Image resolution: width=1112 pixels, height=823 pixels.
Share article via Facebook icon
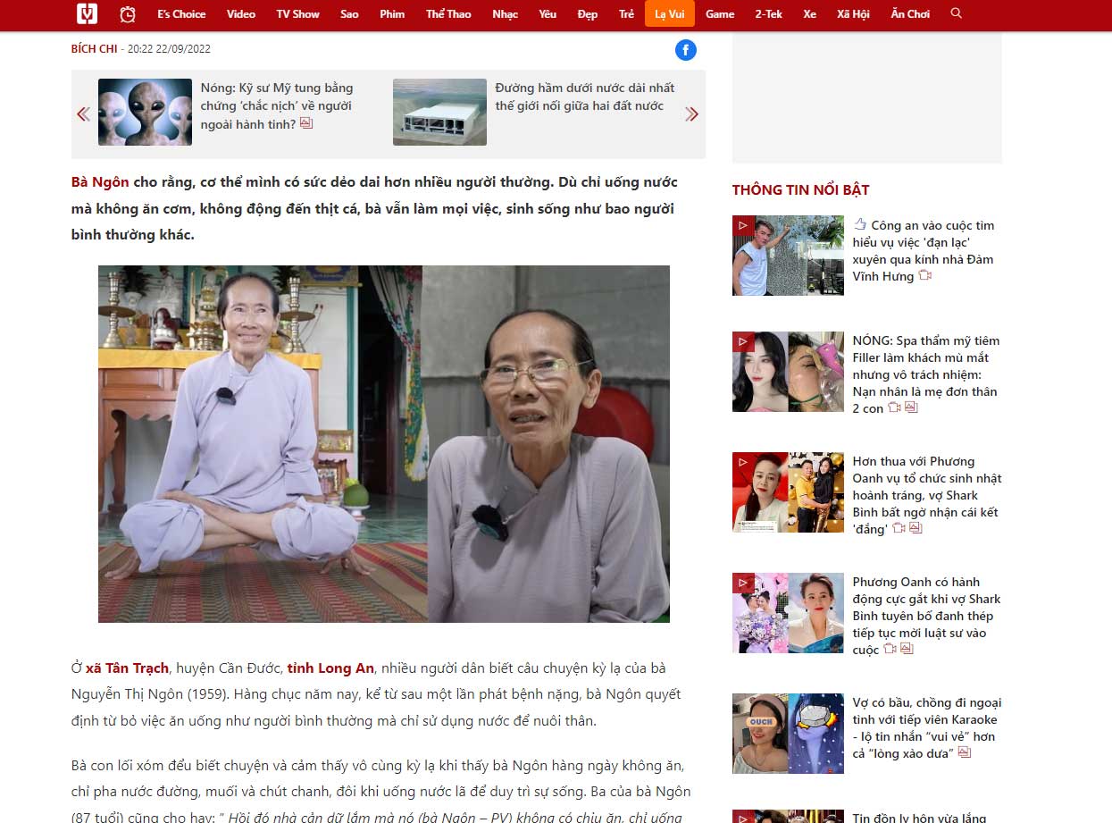(686, 50)
